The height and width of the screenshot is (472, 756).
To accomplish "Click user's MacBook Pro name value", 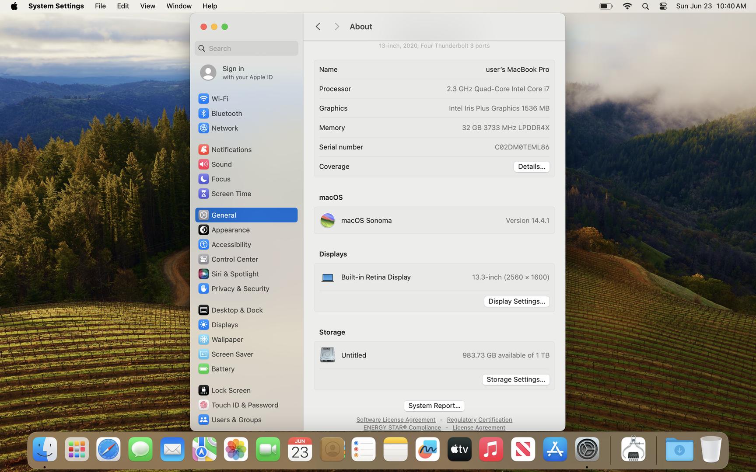I will pyautogui.click(x=517, y=69).
